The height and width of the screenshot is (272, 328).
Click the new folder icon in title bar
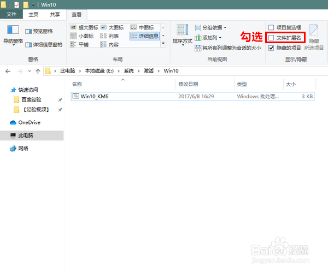click(26, 4)
